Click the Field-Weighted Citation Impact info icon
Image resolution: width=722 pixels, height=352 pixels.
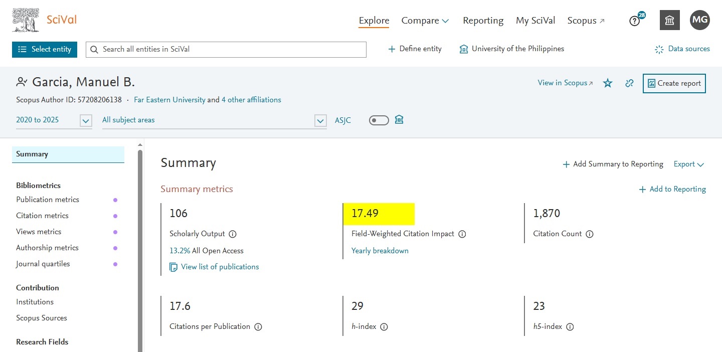tap(462, 234)
